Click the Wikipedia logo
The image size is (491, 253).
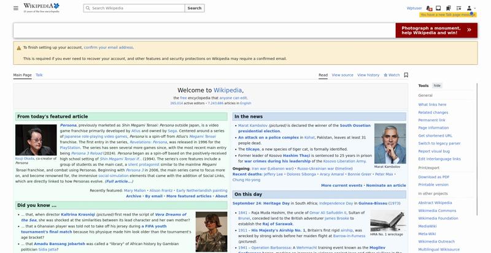coord(41,8)
